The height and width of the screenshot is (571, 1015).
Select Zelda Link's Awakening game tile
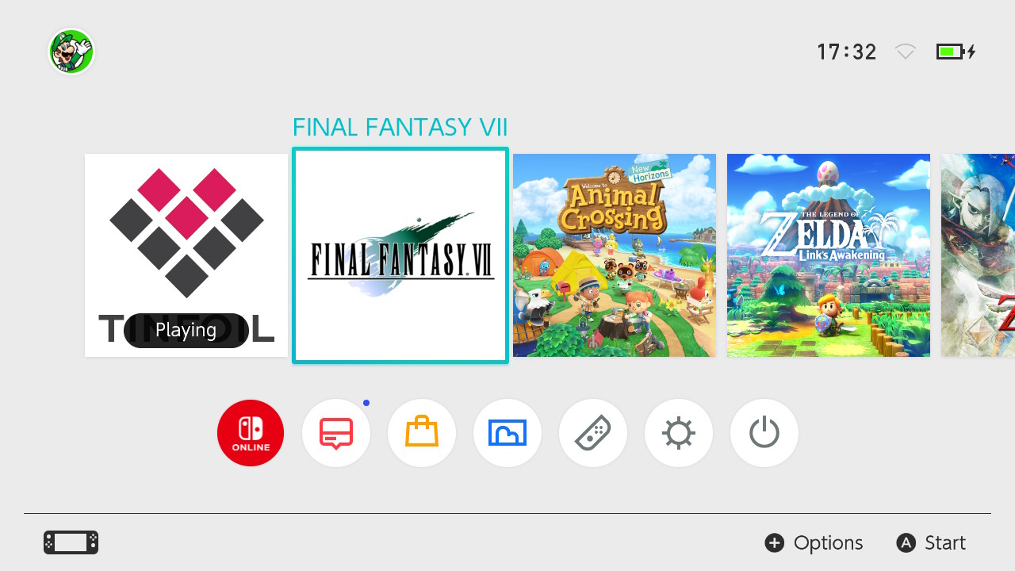(x=829, y=255)
